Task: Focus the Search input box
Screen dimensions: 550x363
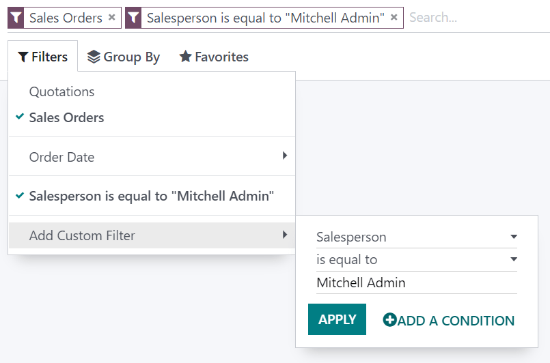Action: (475, 18)
